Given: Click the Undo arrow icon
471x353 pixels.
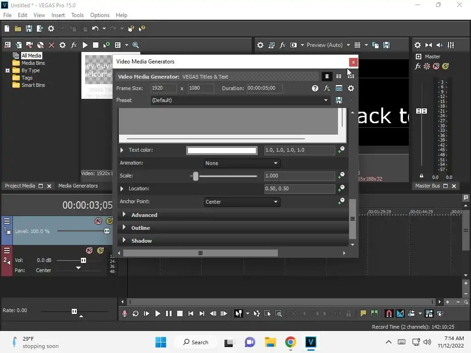Looking at the screenshot, I should (x=95, y=28).
